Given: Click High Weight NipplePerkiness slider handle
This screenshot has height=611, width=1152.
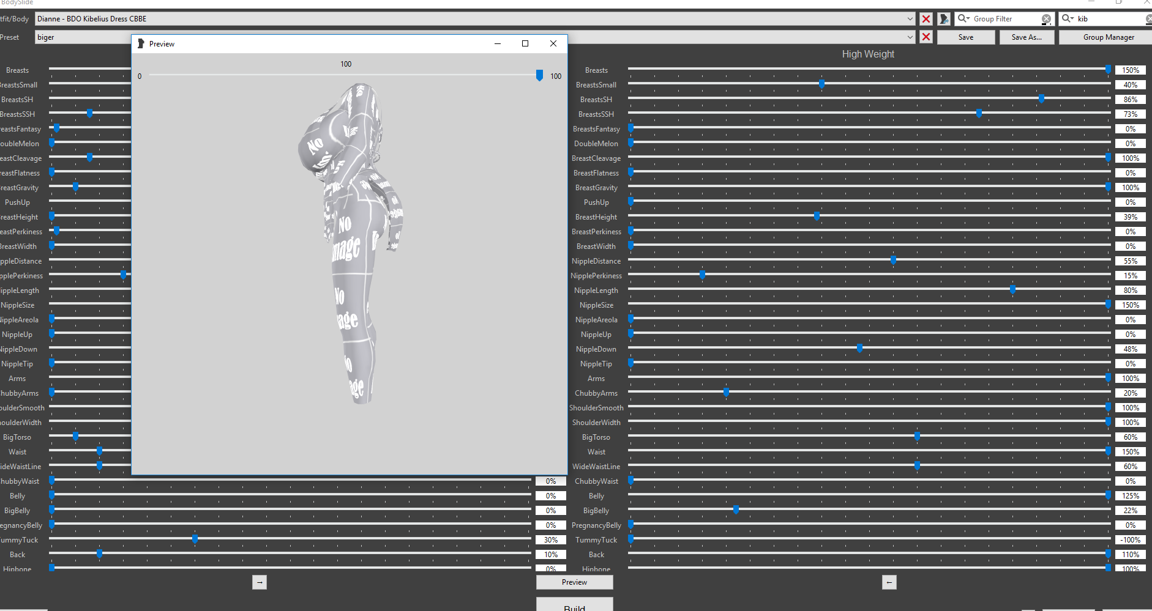Looking at the screenshot, I should pyautogui.click(x=702, y=275).
